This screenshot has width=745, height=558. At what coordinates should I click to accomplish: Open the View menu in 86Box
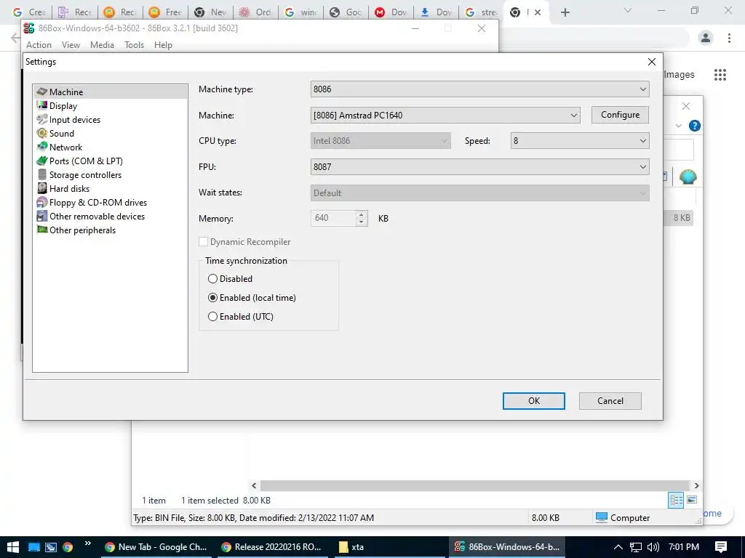(x=71, y=45)
